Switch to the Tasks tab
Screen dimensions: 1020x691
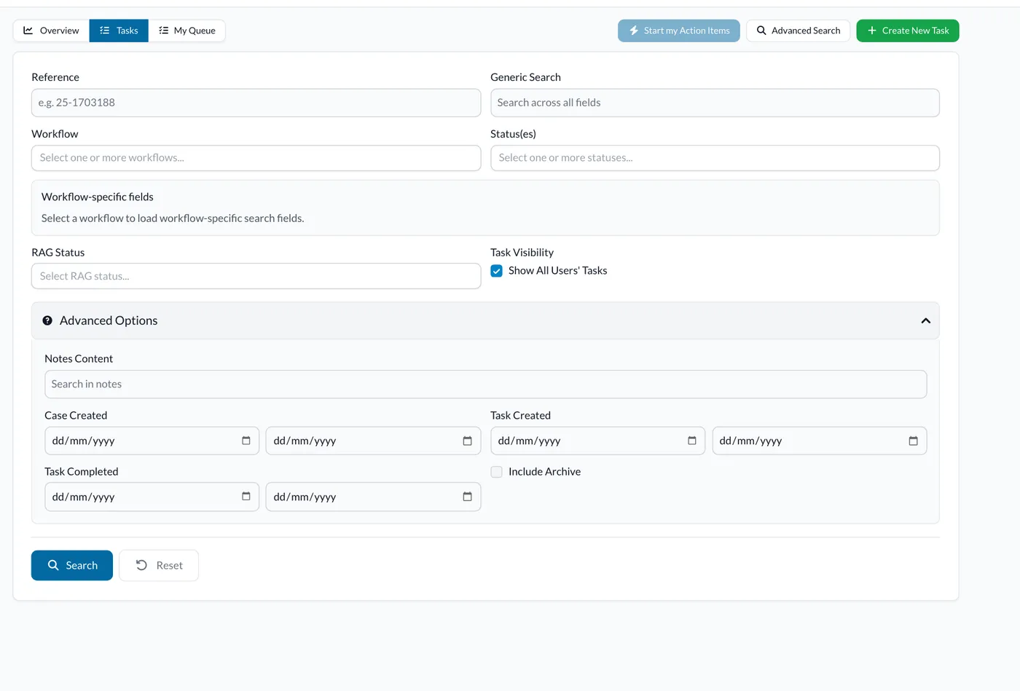point(119,31)
